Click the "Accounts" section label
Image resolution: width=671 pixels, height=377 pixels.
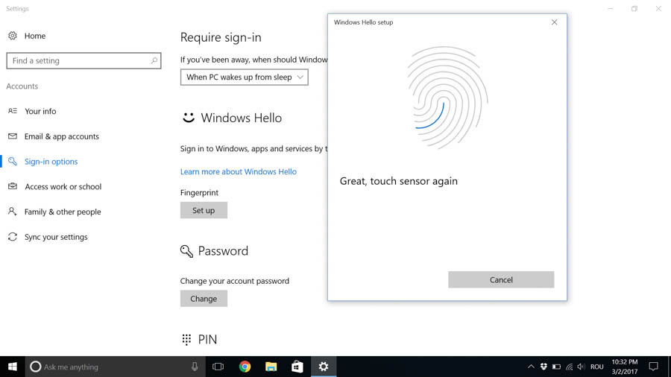[x=22, y=86]
